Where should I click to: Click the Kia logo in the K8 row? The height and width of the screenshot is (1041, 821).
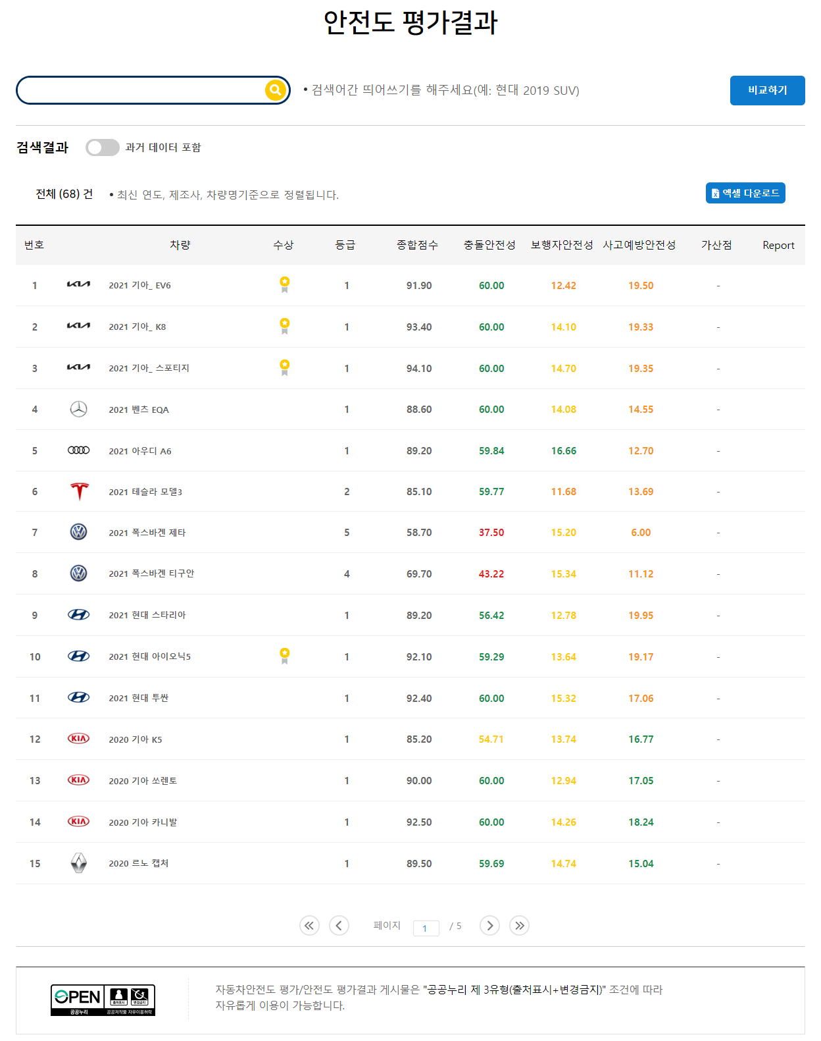79,326
